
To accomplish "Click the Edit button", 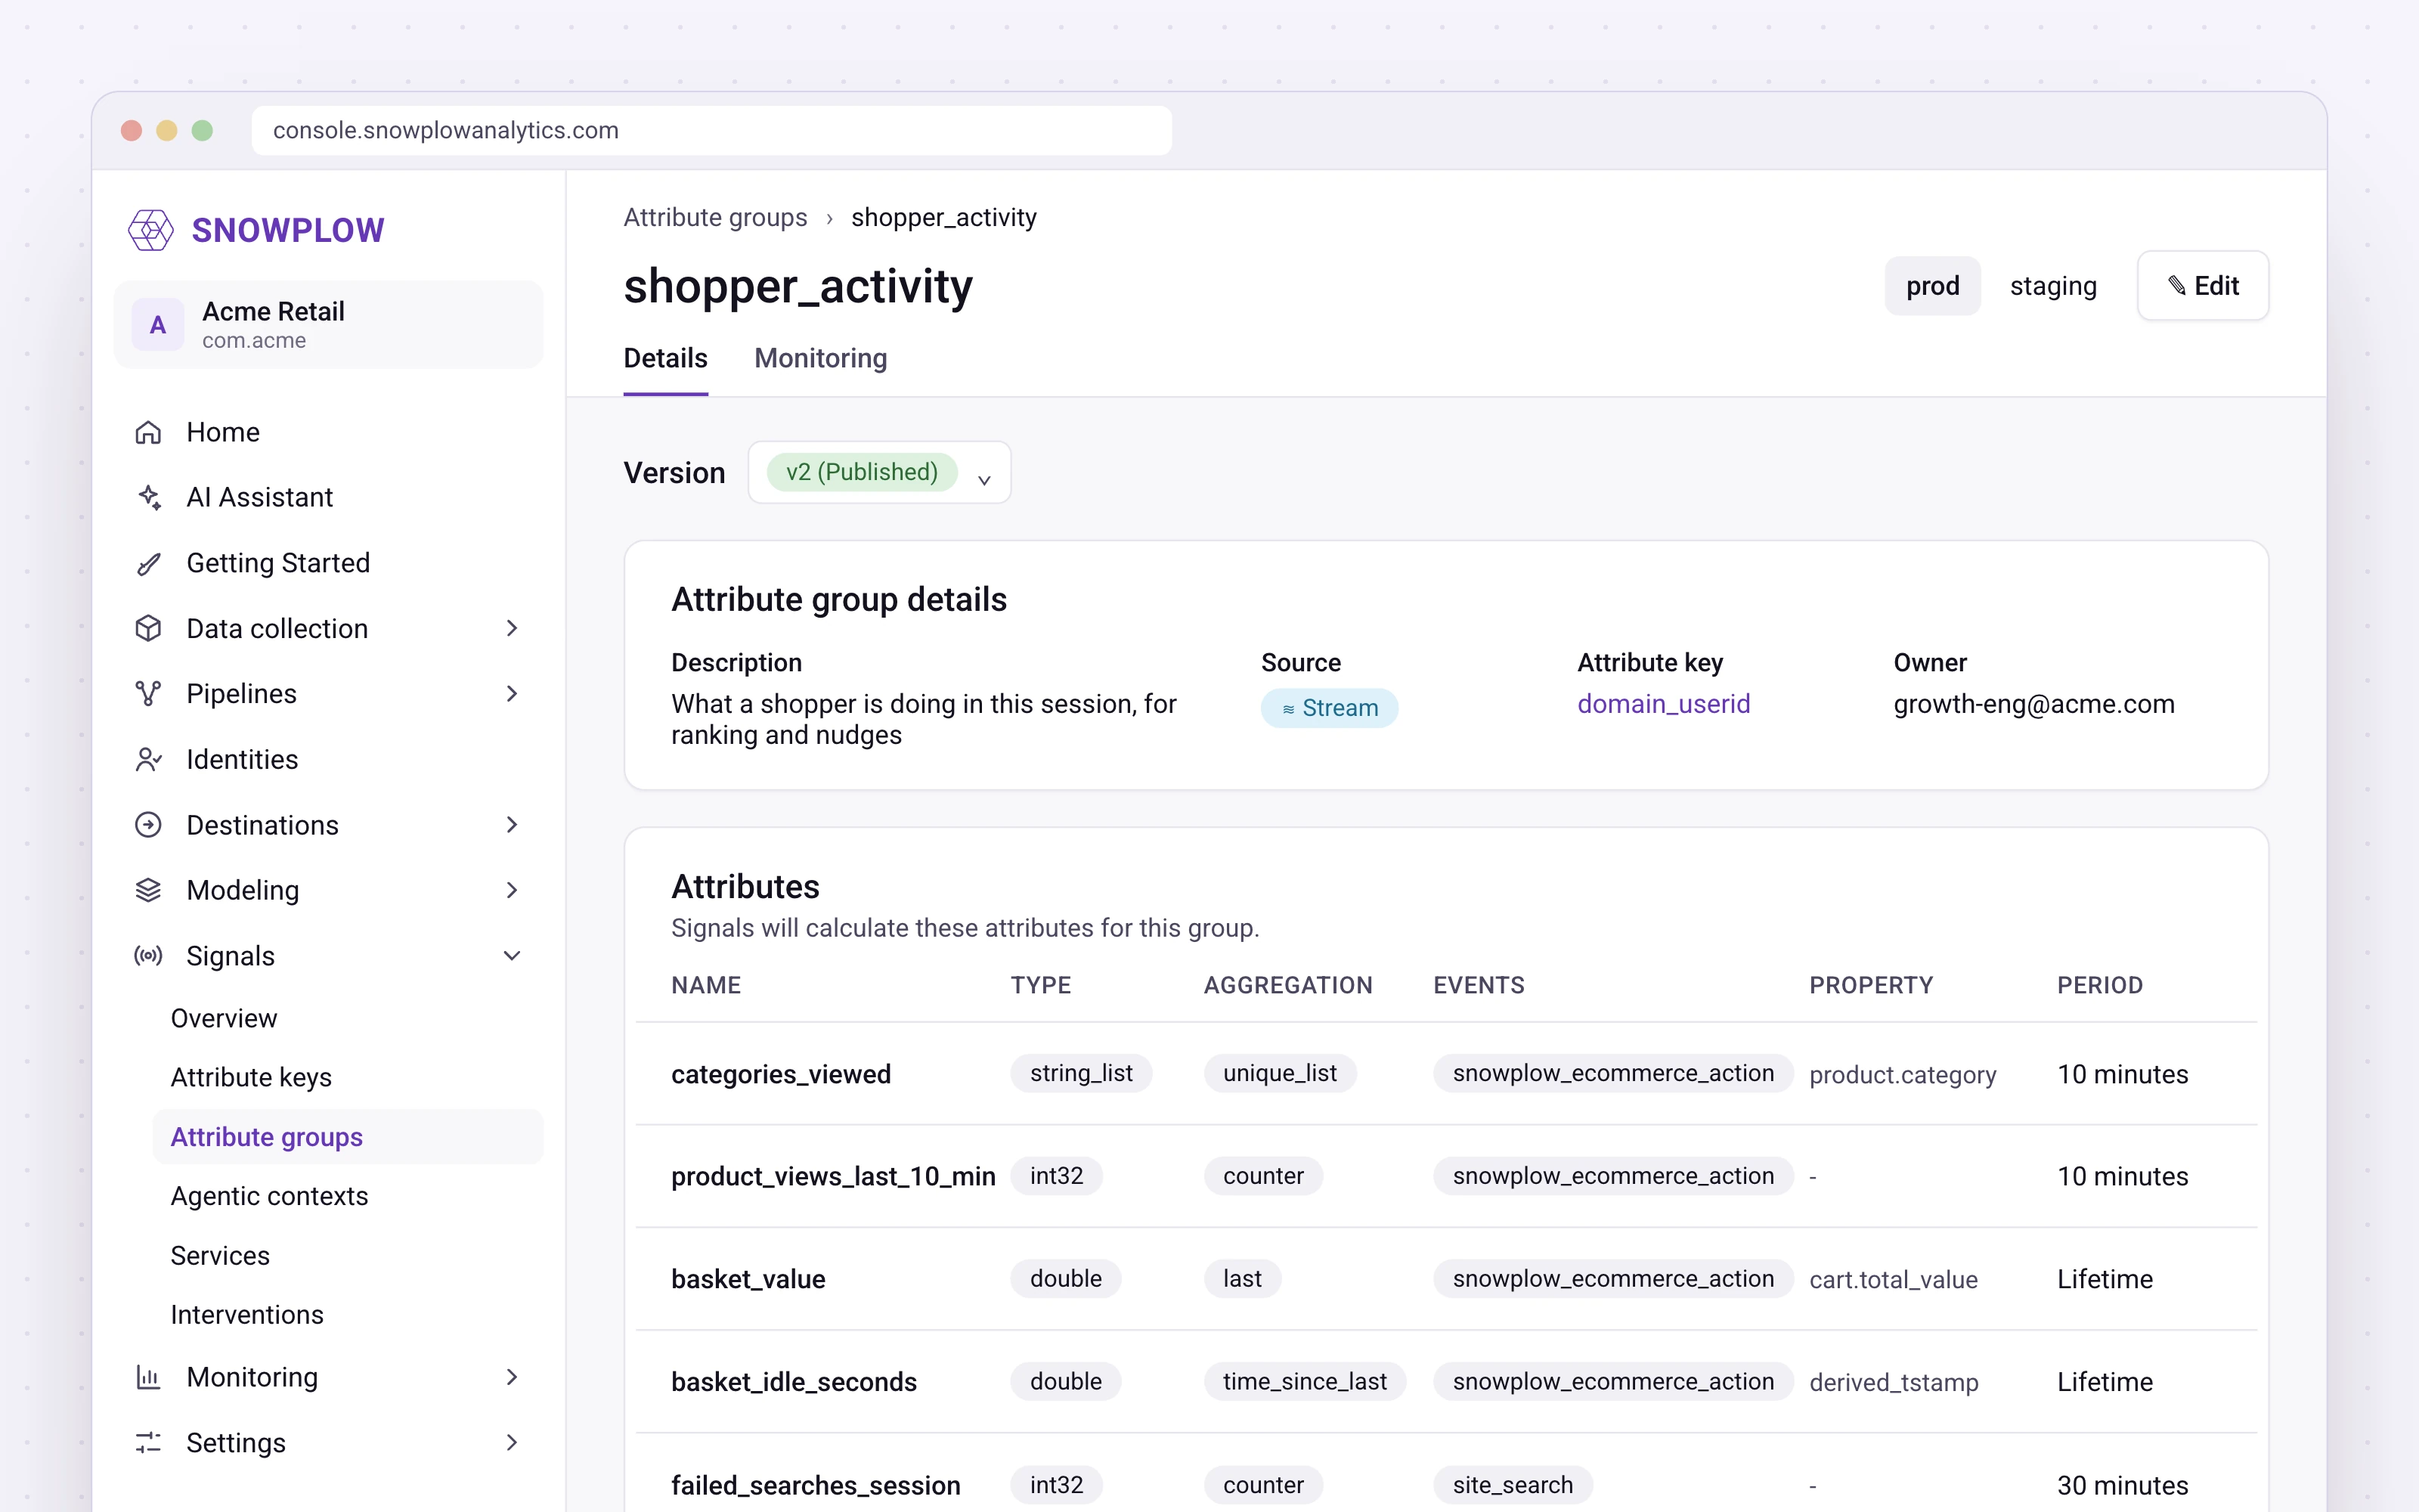I will [2202, 286].
